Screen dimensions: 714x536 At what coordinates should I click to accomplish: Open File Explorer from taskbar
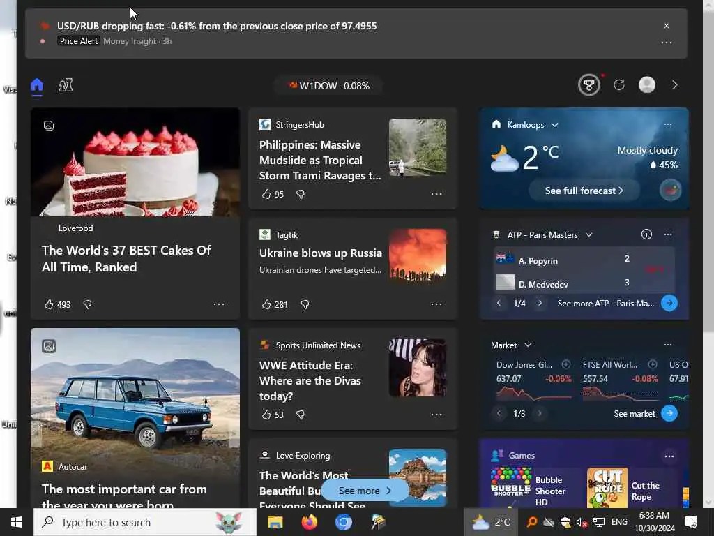(275, 522)
